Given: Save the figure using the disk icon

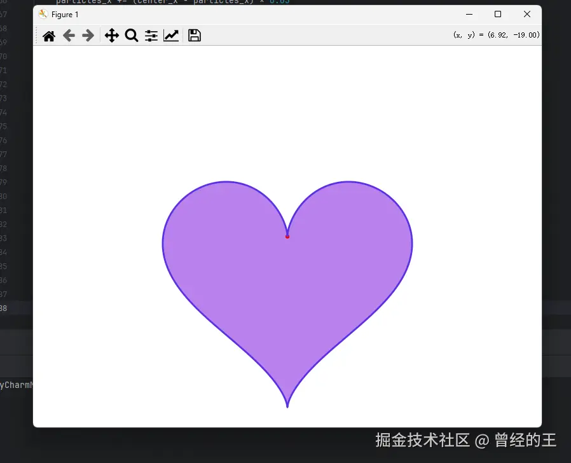Looking at the screenshot, I should [x=195, y=36].
